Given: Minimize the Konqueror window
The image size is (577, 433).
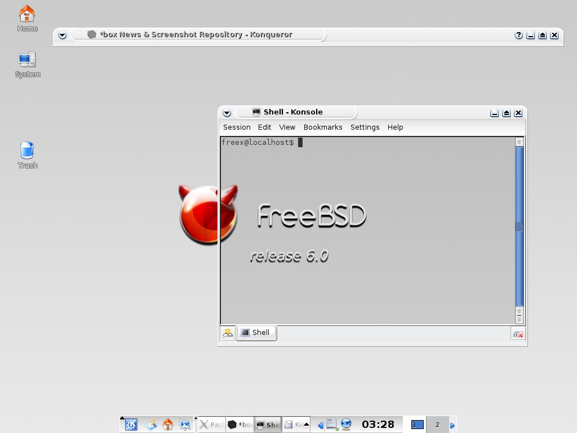Looking at the screenshot, I should tap(530, 36).
